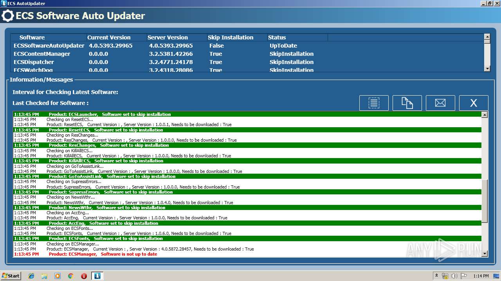Image resolution: width=501 pixels, height=281 pixels.
Task: Click the ECS AutoUpdater title bar icon
Action: point(4,3)
